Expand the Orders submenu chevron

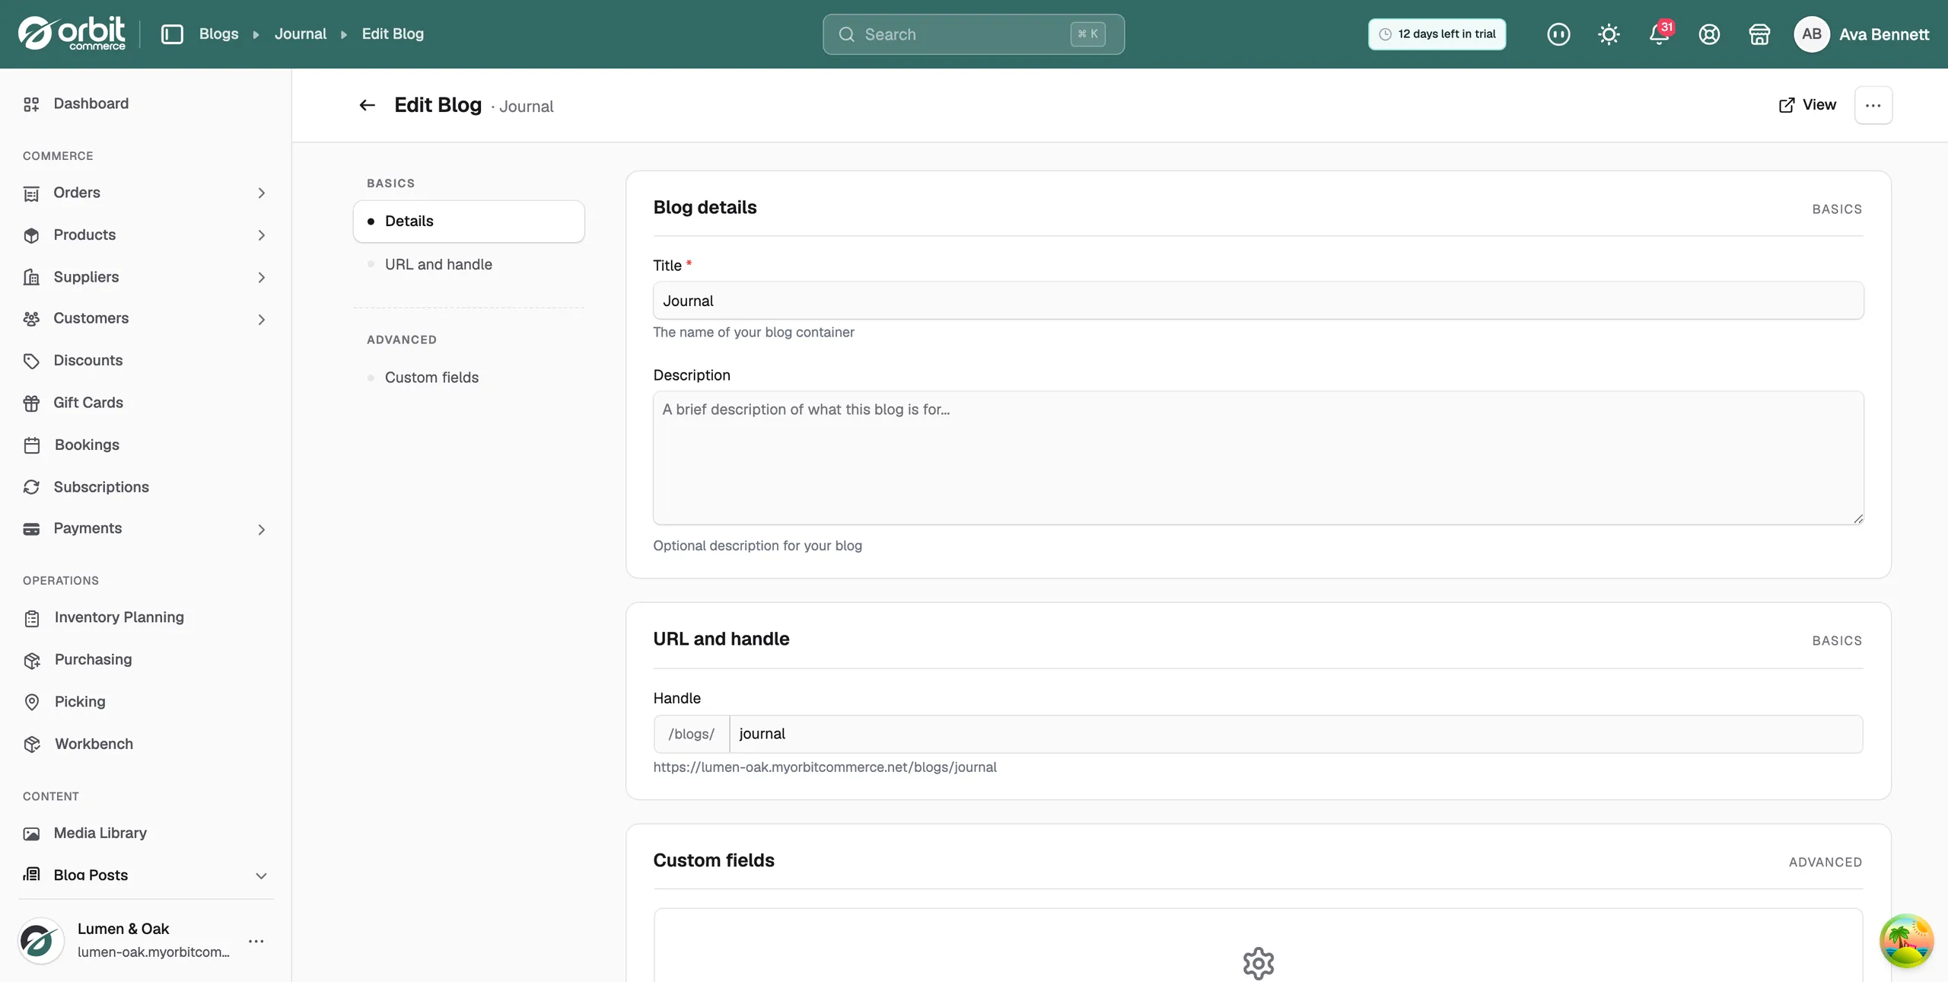click(x=261, y=193)
